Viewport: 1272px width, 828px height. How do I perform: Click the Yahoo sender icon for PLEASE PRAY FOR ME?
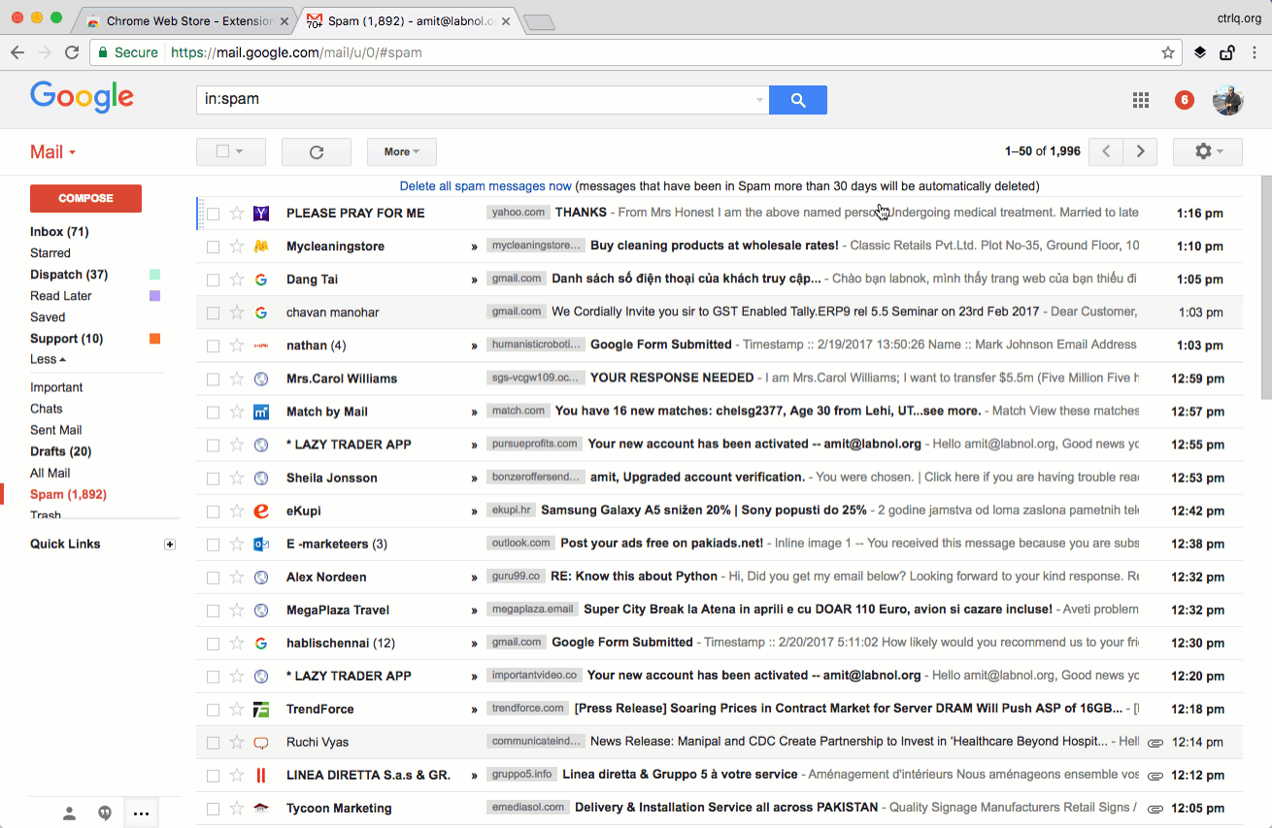[x=261, y=214]
